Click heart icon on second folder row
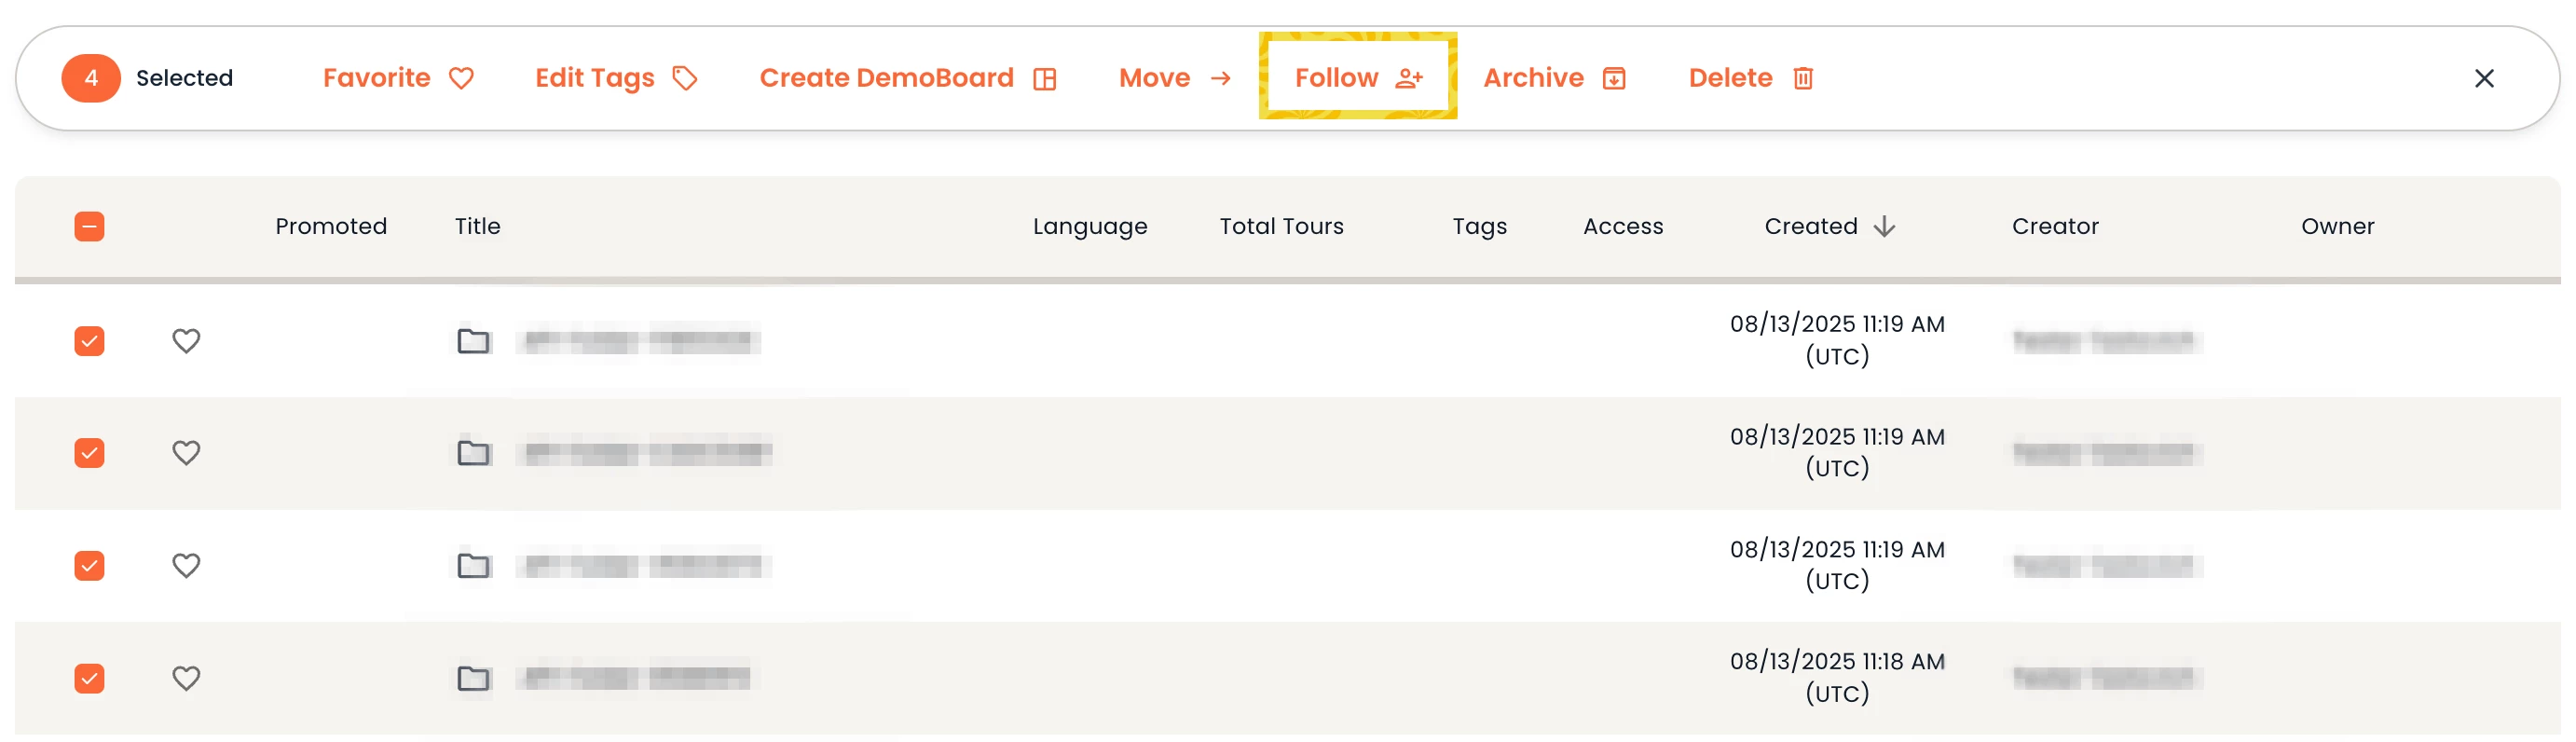Viewport: 2576px width, 742px height. (x=186, y=453)
